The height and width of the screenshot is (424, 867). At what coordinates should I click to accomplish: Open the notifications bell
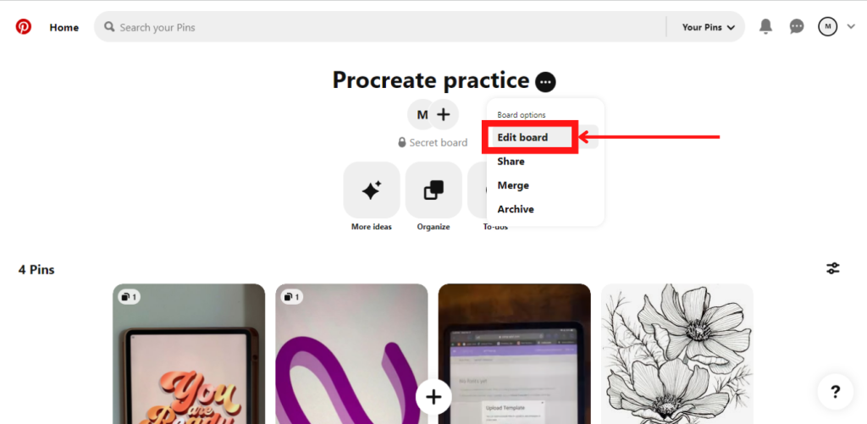point(765,26)
